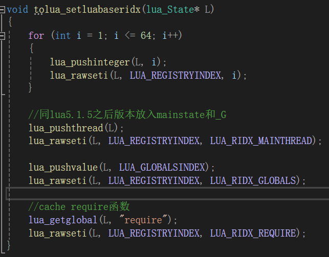Click lua_rawseti inside the for loop

click(79, 75)
